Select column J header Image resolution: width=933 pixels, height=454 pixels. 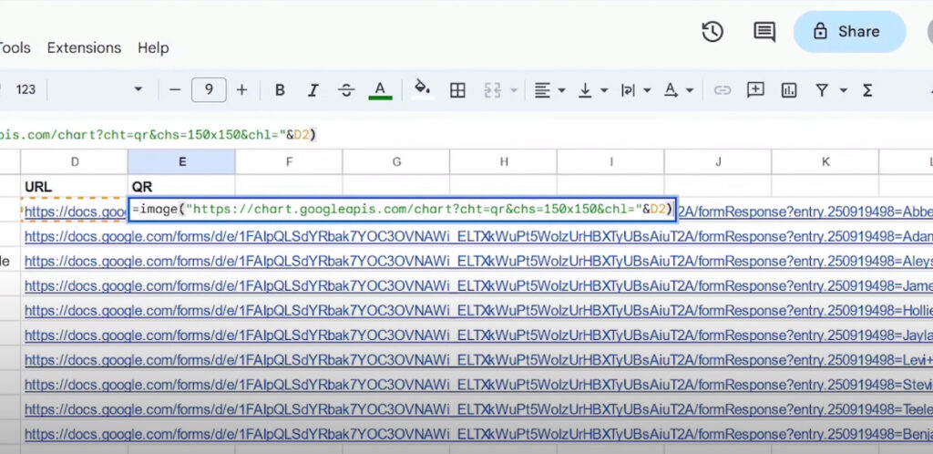click(x=718, y=162)
